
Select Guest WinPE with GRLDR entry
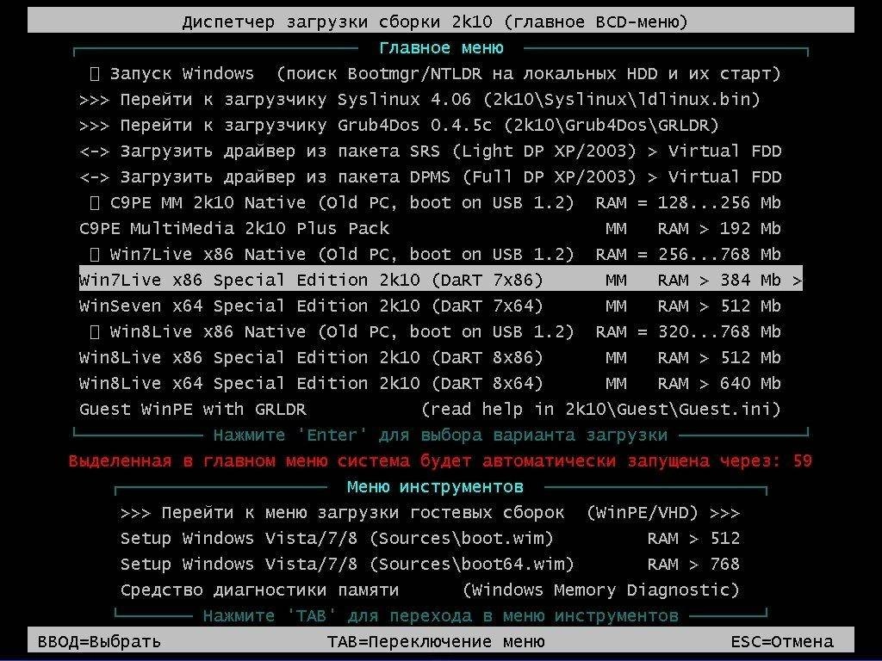[431, 410]
